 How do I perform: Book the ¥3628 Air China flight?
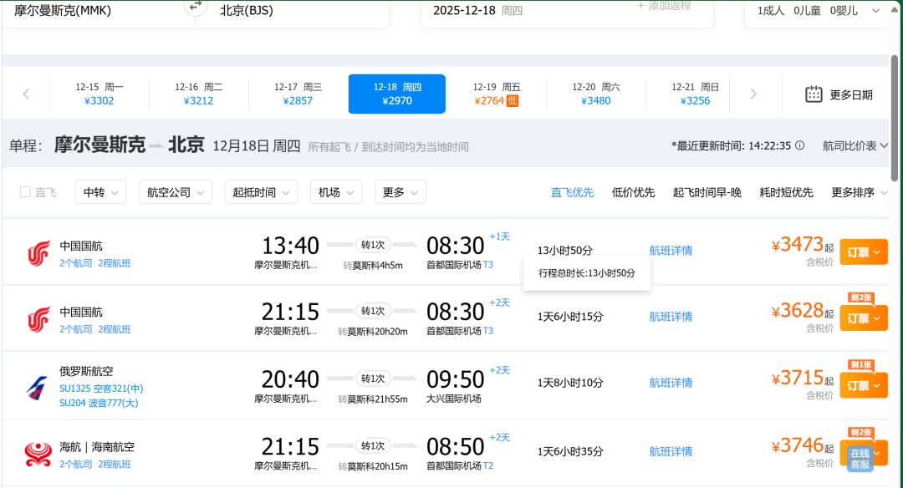point(863,318)
